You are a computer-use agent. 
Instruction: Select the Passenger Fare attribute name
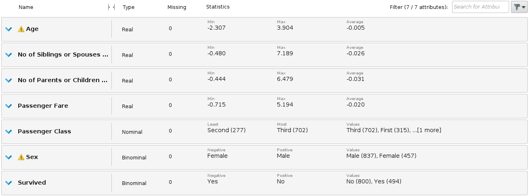43,106
